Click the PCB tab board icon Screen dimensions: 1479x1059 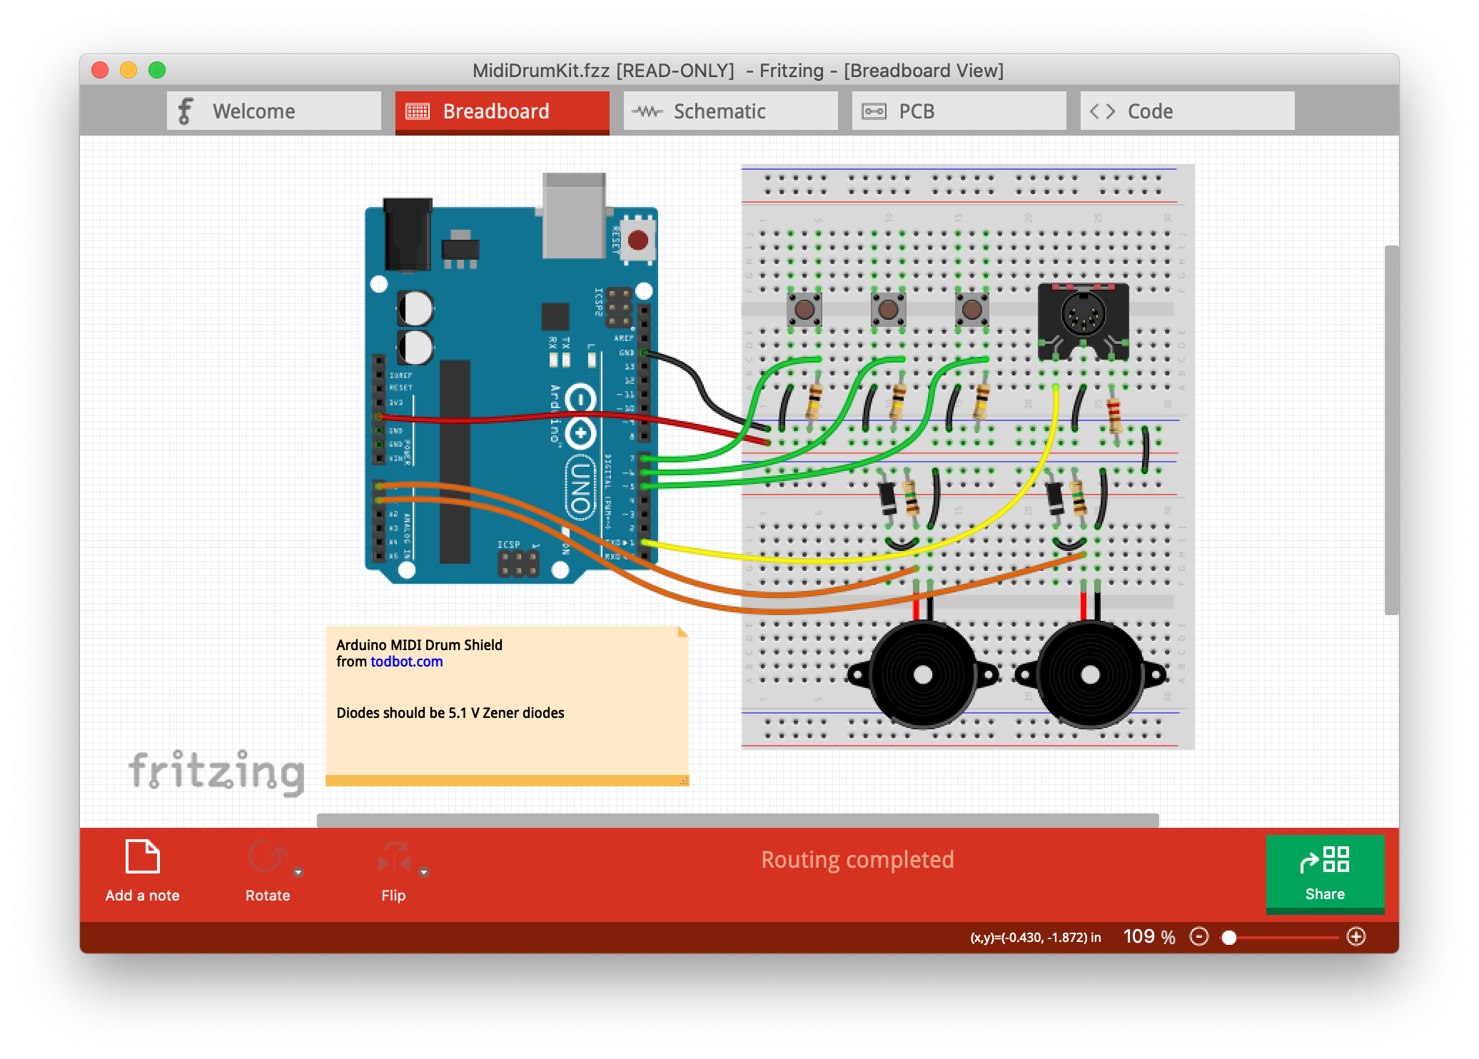point(874,111)
